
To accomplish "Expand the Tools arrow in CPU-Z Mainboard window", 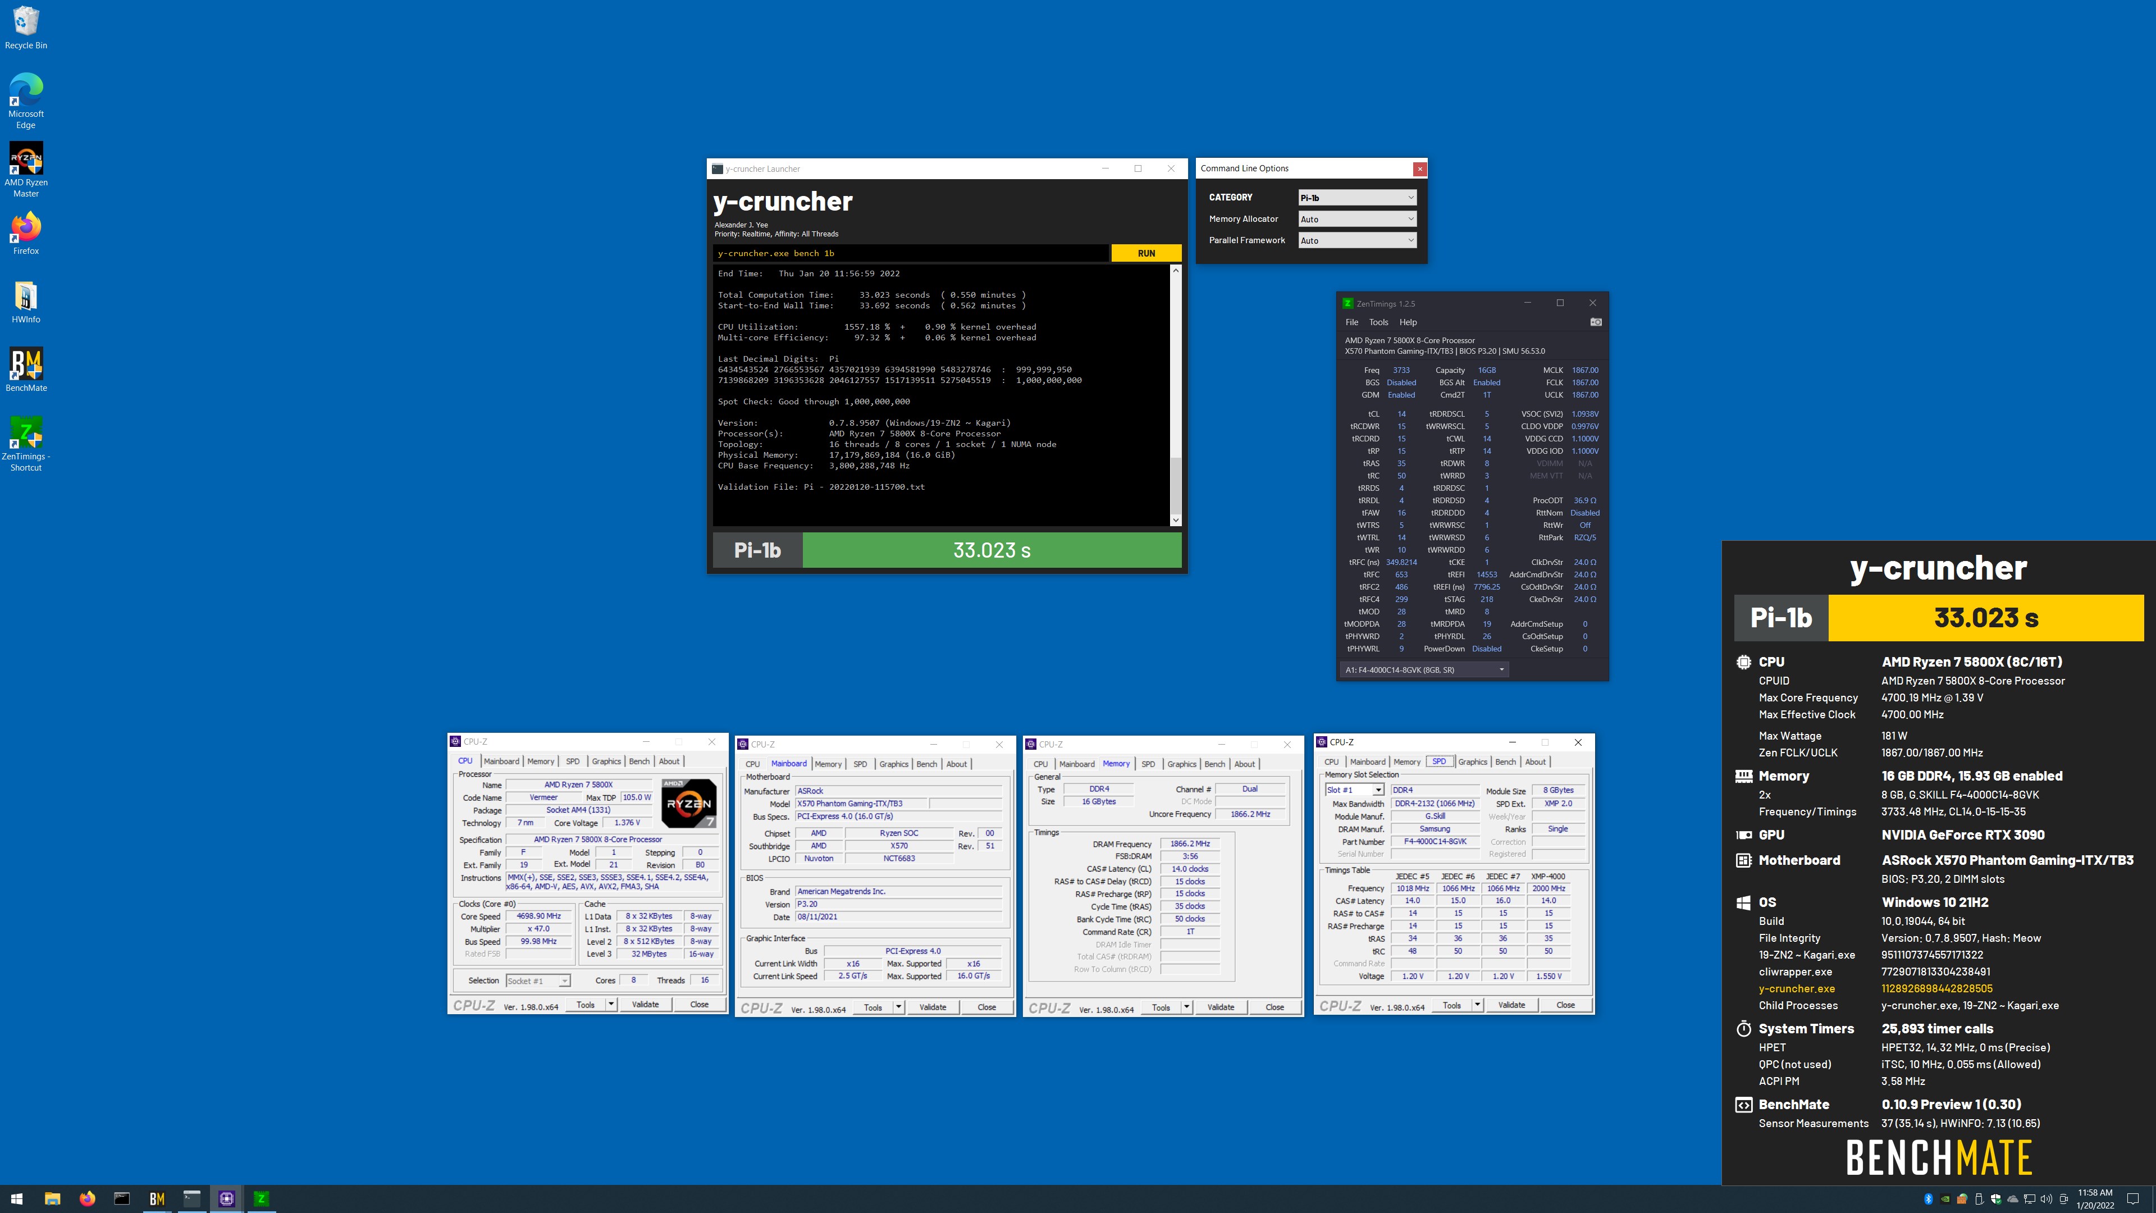I will click(898, 1007).
